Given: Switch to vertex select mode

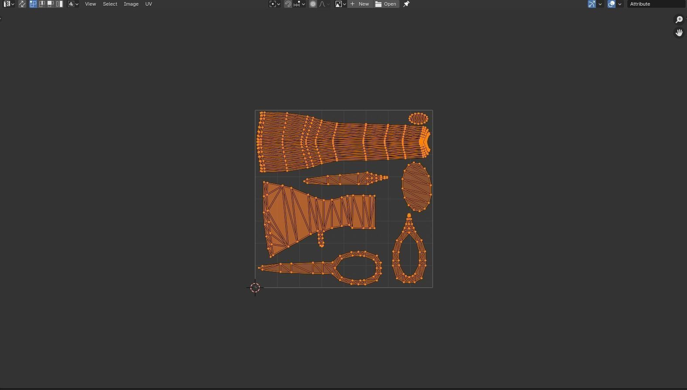Looking at the screenshot, I should click(x=33, y=4).
